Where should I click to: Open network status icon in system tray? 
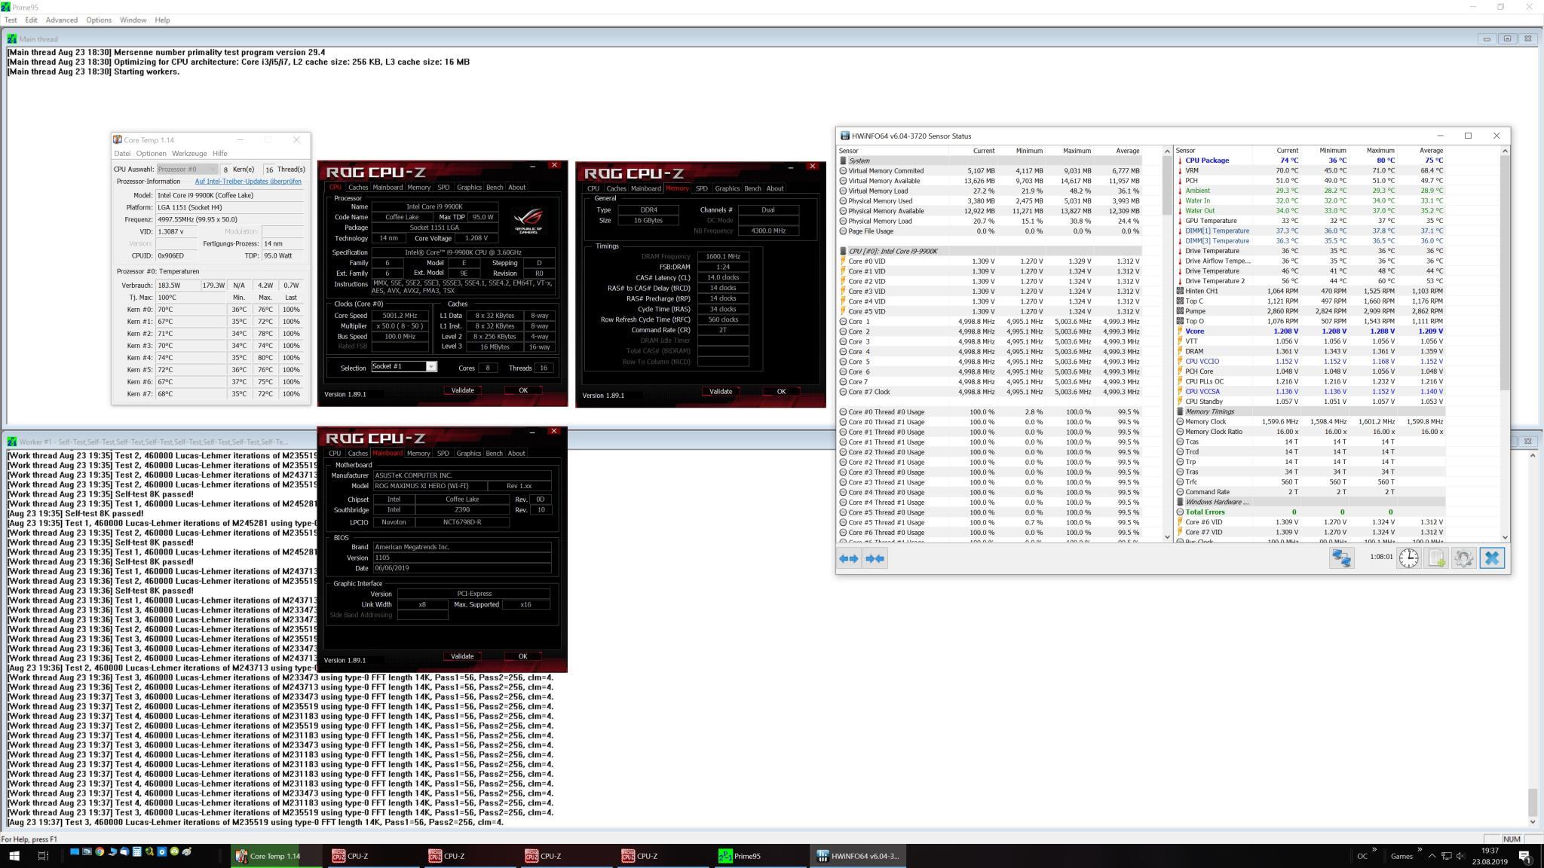click(x=1446, y=856)
